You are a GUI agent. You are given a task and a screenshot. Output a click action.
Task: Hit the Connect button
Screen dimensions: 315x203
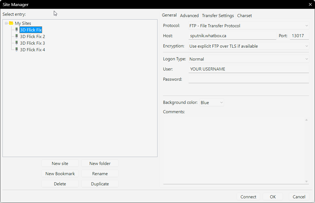coord(248,197)
